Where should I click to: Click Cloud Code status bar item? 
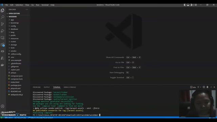20,118
